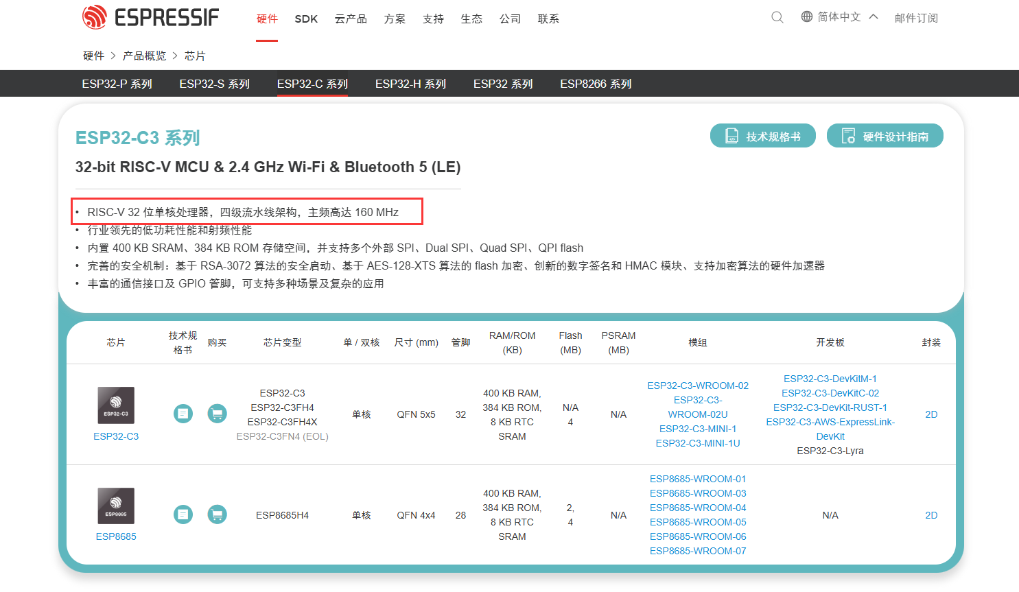Open the 公司 menu
This screenshot has width=1019, height=592.
pyautogui.click(x=510, y=19)
